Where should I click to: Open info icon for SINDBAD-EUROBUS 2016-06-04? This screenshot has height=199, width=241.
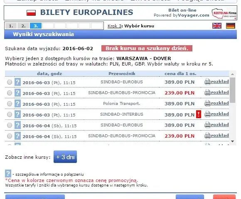click(x=17, y=125)
